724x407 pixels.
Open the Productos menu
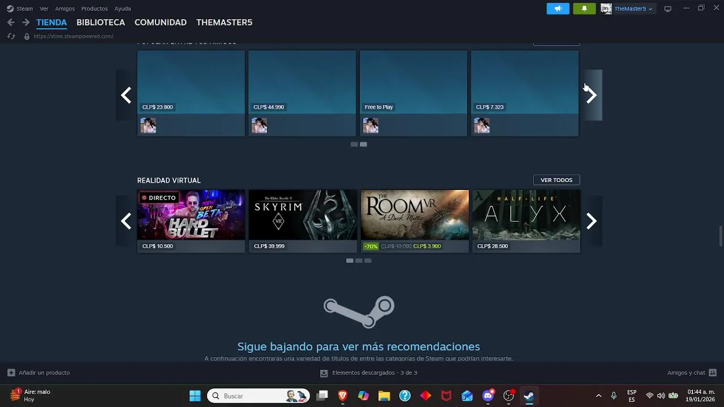[94, 8]
